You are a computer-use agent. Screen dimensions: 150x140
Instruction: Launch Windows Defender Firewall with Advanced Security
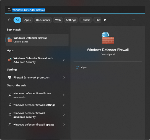[37, 60]
